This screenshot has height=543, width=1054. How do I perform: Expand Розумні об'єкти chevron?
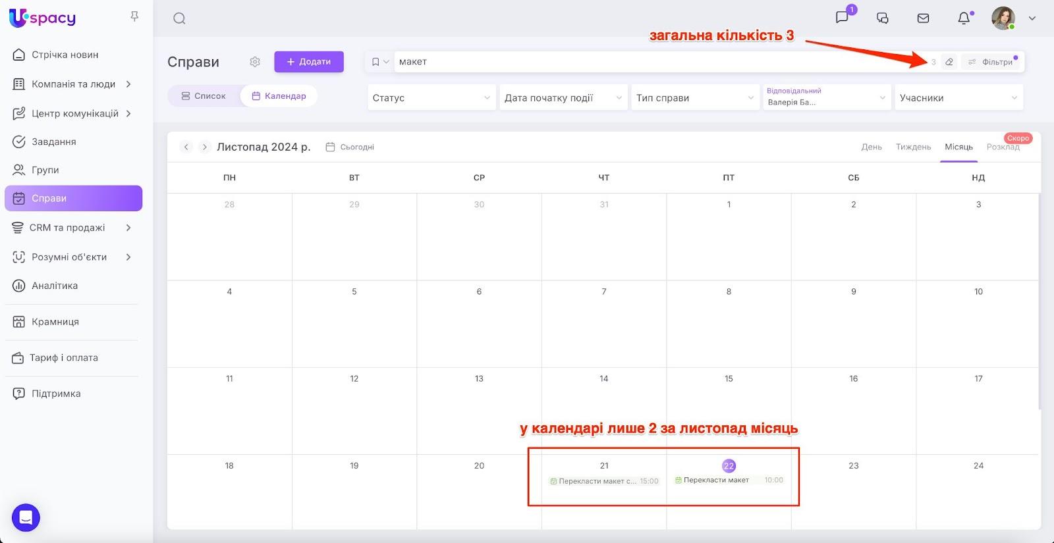tap(128, 257)
